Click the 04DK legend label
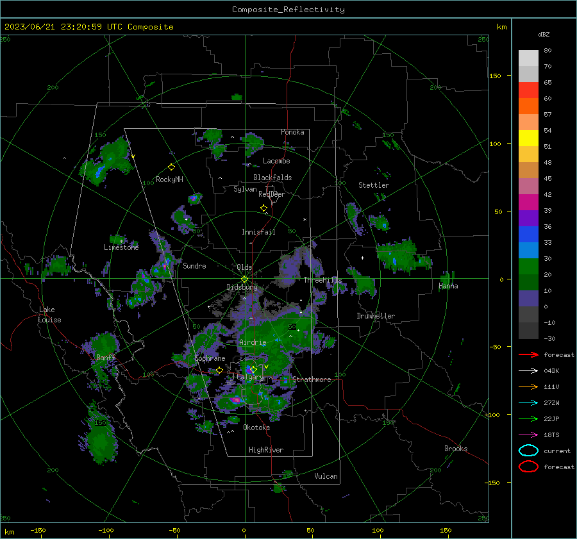The height and width of the screenshot is (539, 577). [x=551, y=371]
